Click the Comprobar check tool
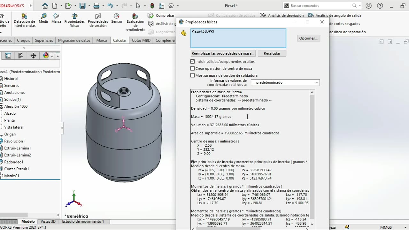The image size is (409, 230). (161, 15)
